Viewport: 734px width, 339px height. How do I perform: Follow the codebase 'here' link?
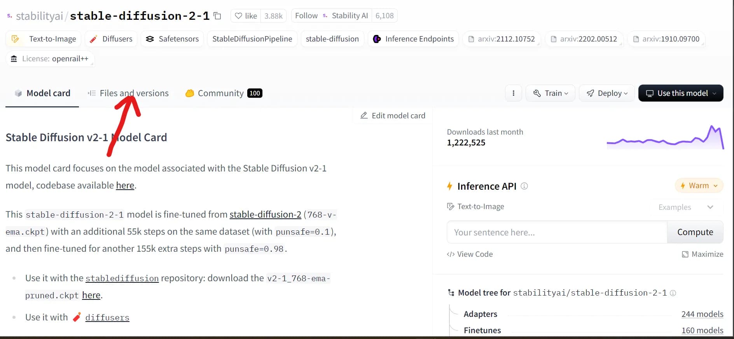point(125,185)
